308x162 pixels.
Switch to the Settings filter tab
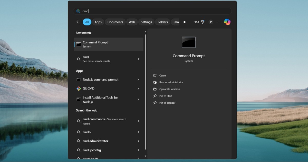point(146,22)
